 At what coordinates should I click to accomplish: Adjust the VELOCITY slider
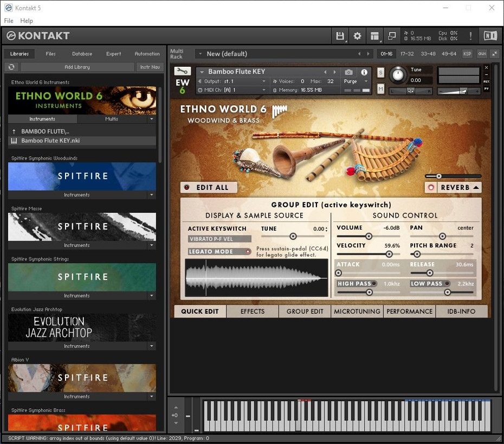369,255
